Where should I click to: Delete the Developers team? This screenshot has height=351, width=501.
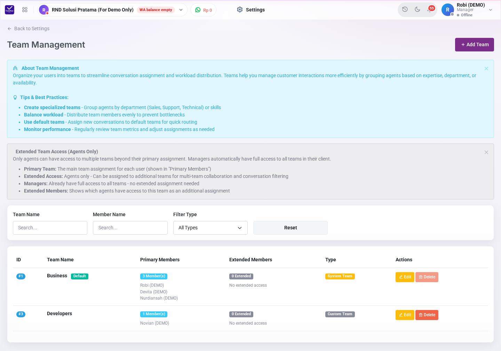pos(427,315)
